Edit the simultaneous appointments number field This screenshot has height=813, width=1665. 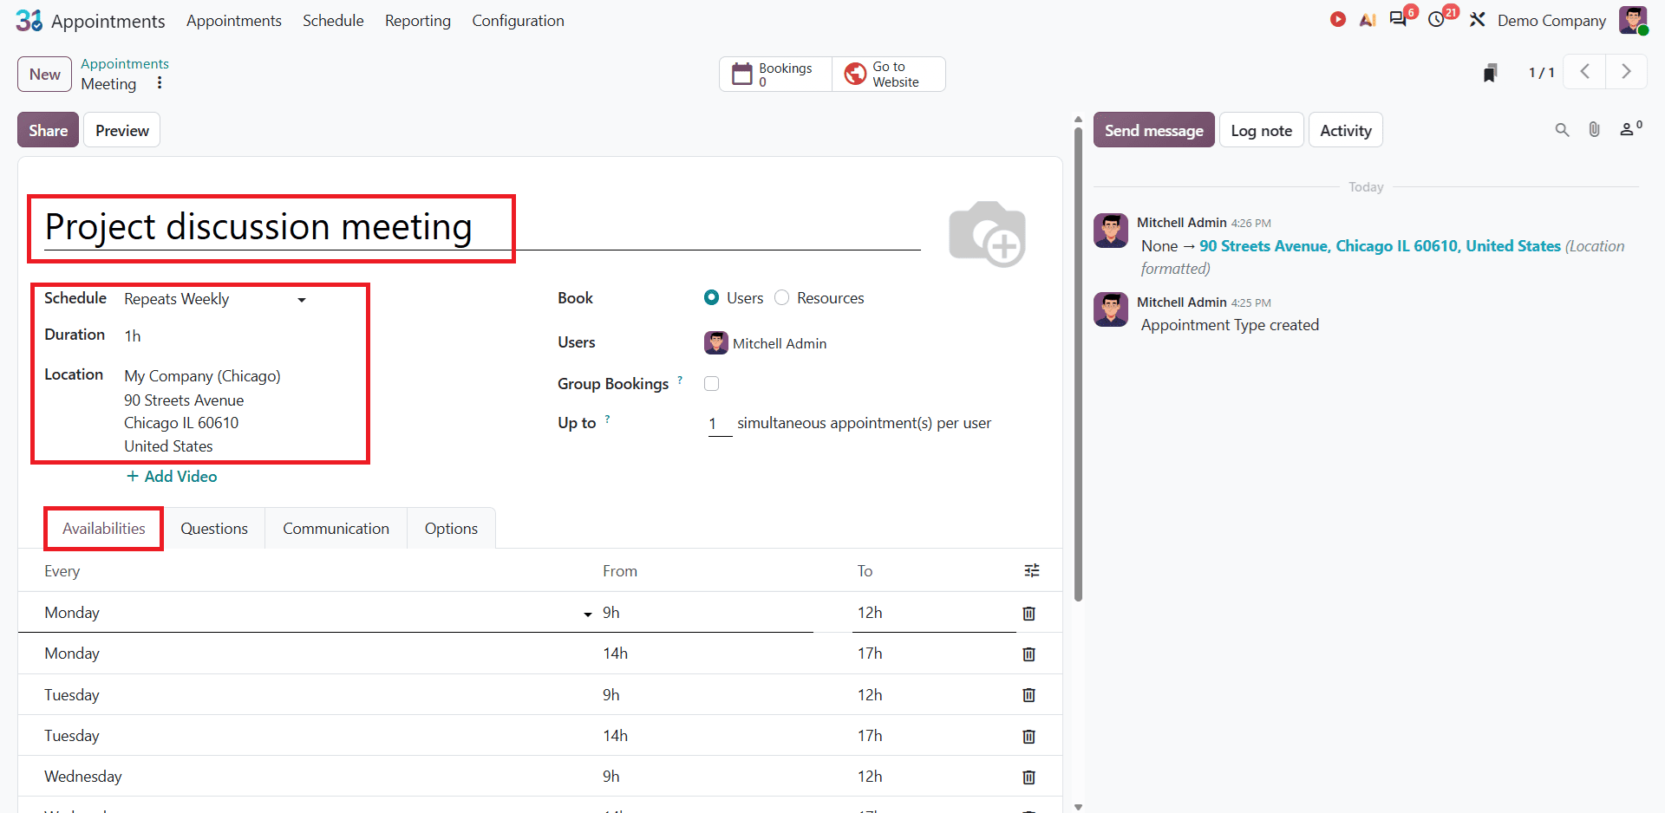720,423
